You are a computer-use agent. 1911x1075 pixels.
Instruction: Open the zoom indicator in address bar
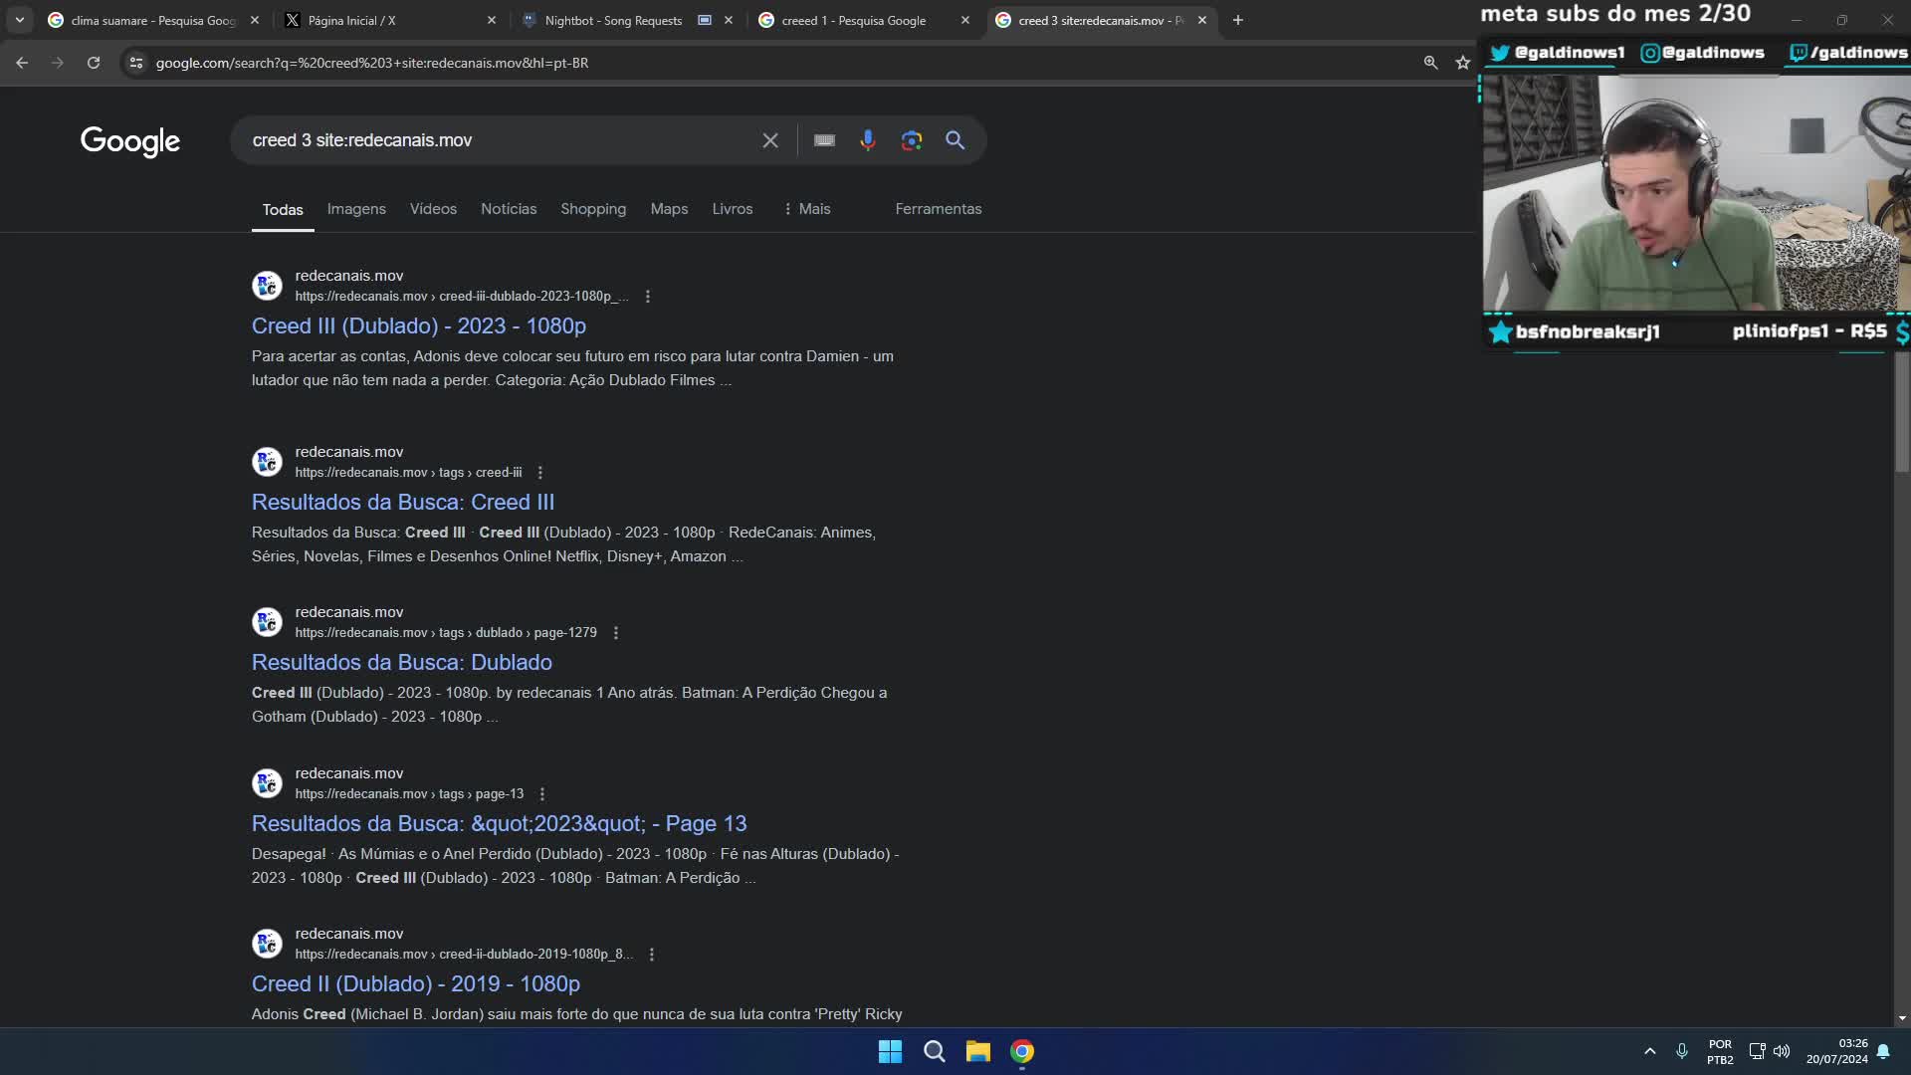(1430, 63)
